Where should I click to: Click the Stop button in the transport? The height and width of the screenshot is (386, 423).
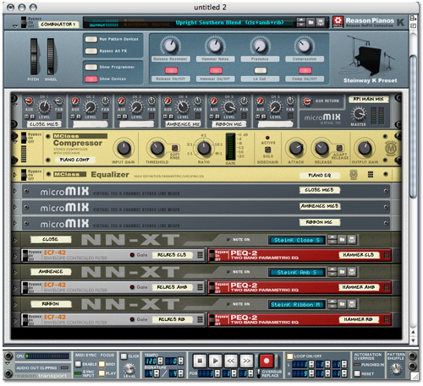pos(200,361)
